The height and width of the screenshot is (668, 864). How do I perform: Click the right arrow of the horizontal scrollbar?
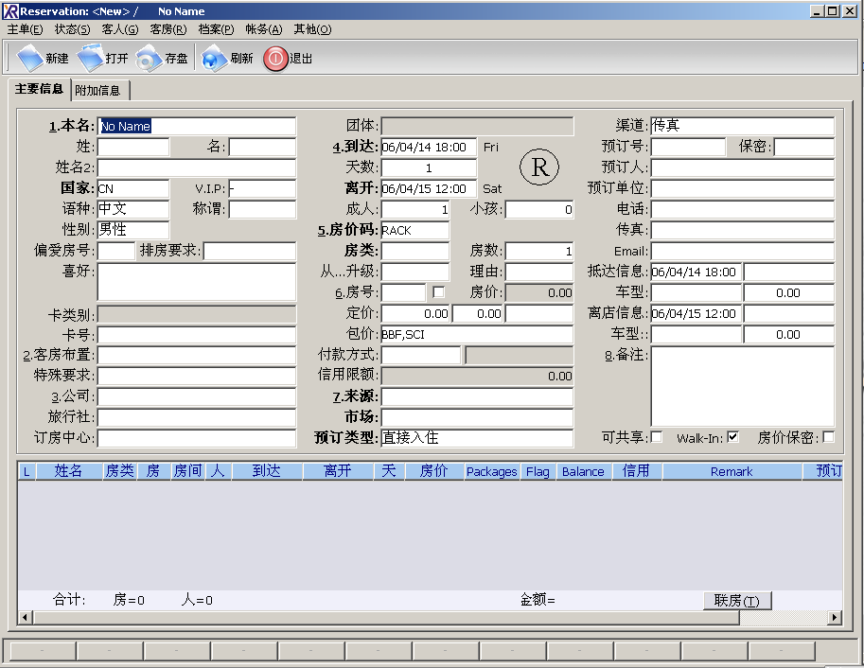835,618
